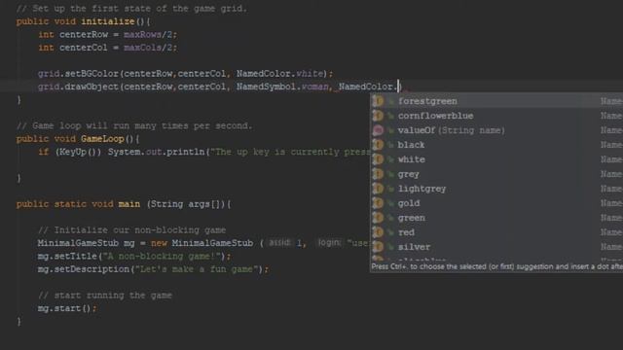Click the assid parameter hint
Screen dimensions: 623x350
(x=279, y=243)
